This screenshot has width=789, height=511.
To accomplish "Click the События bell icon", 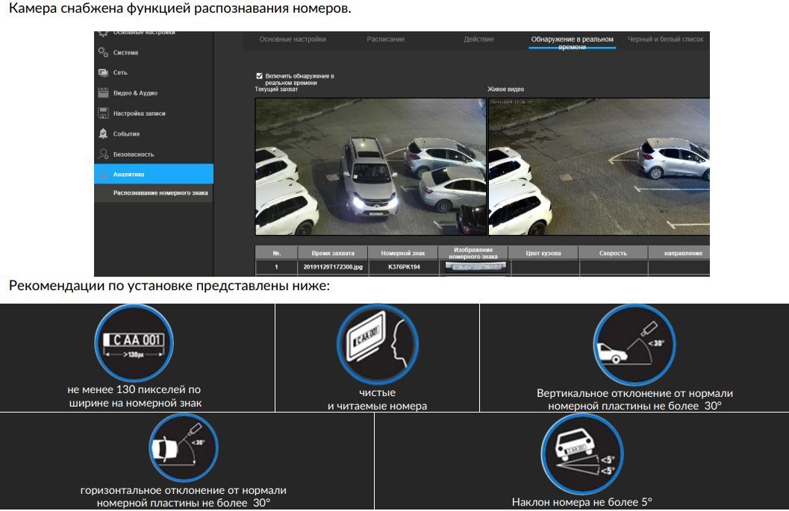I will click(103, 134).
